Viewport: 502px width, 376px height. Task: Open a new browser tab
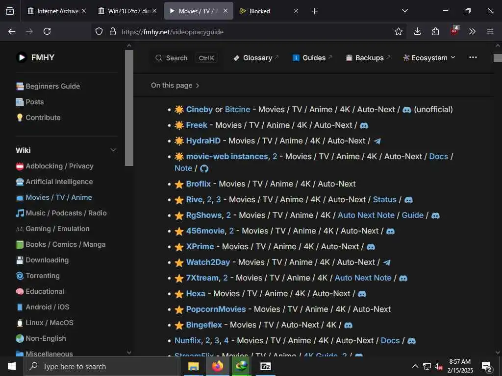pyautogui.click(x=314, y=11)
